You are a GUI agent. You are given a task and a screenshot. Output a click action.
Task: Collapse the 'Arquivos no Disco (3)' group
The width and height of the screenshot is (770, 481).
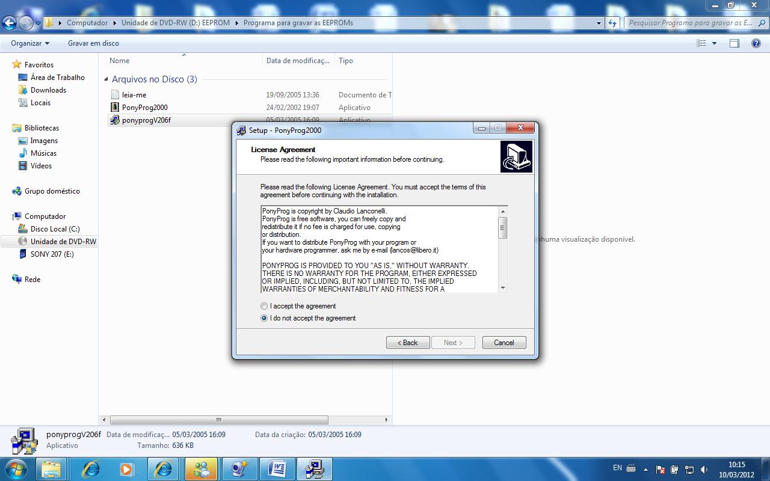[x=106, y=79]
